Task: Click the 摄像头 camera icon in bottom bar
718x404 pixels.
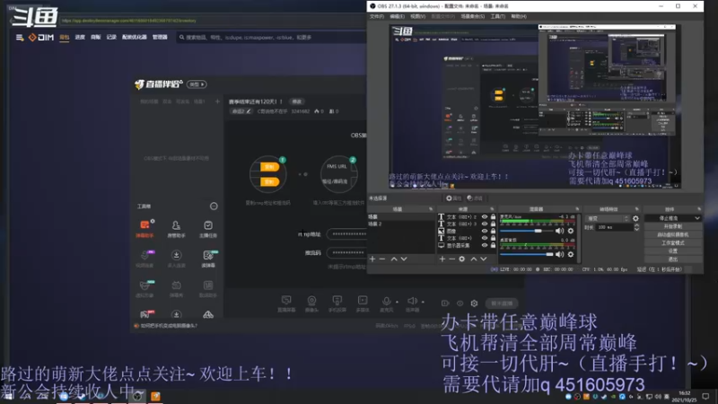Action: pos(311,303)
